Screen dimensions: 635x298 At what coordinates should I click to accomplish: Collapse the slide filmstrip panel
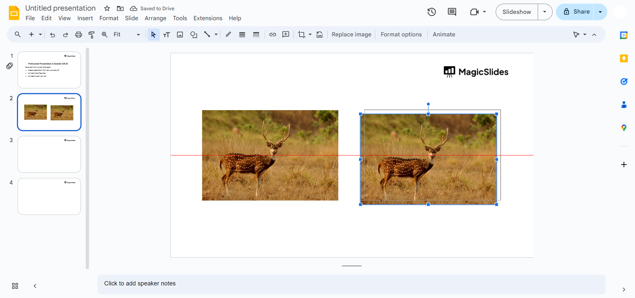pos(35,286)
